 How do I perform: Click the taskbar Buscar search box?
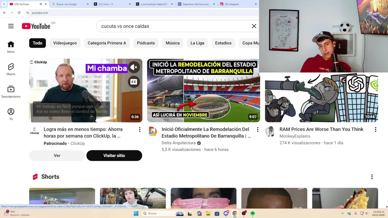163,213
